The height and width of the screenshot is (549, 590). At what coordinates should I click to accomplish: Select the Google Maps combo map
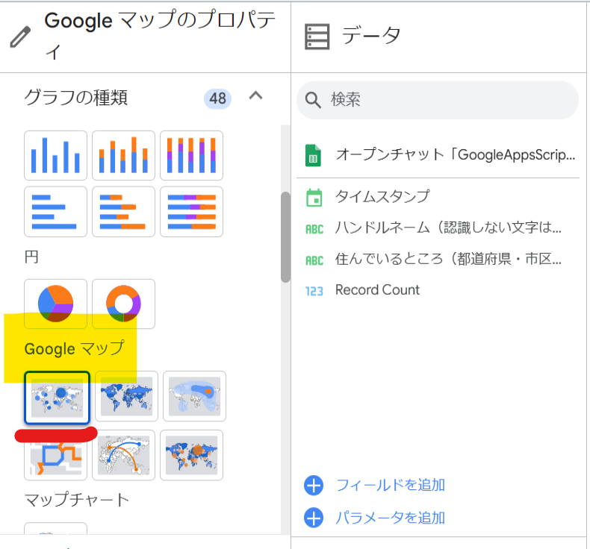(x=191, y=456)
